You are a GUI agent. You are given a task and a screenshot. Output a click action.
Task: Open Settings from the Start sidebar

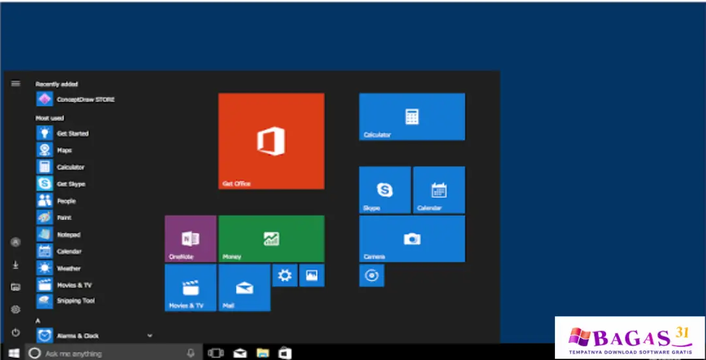click(x=16, y=310)
